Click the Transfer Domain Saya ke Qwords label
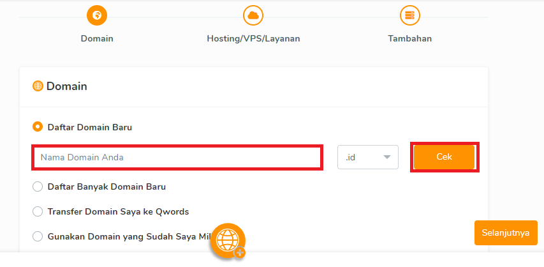This screenshot has height=267, width=544. point(118,211)
